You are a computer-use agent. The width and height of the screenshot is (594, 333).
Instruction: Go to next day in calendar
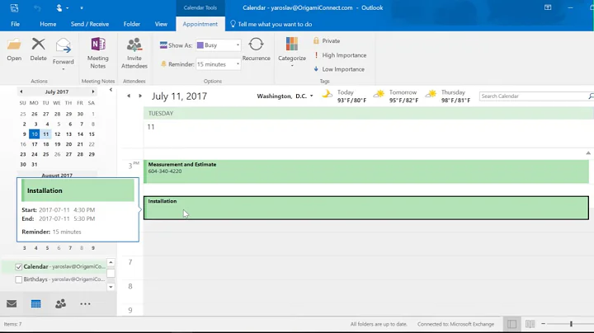(140, 96)
